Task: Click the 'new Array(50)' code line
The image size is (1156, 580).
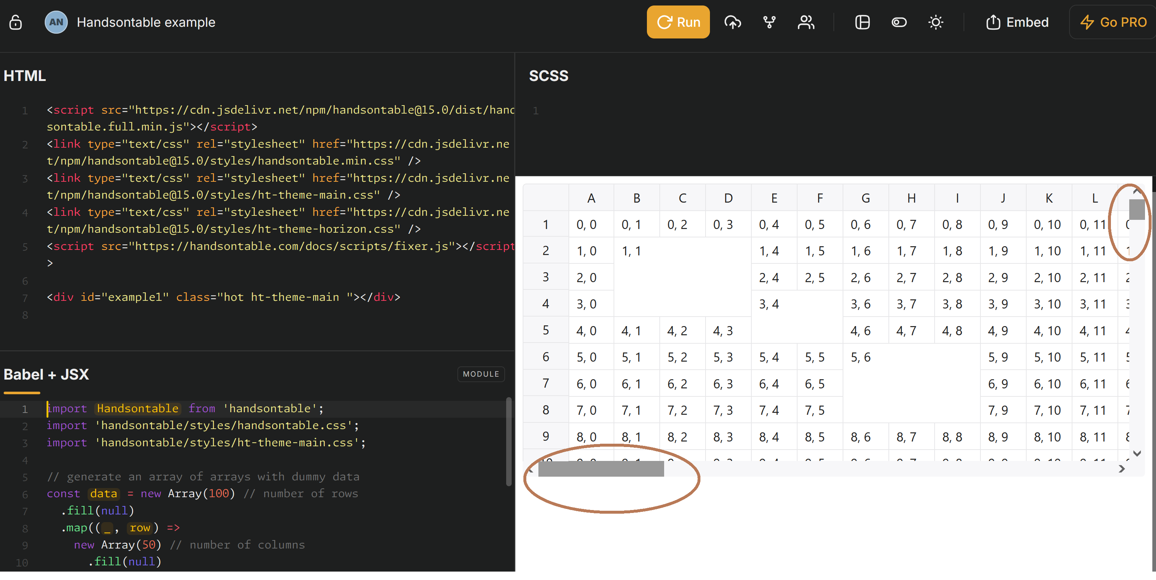Action: pyautogui.click(x=189, y=544)
